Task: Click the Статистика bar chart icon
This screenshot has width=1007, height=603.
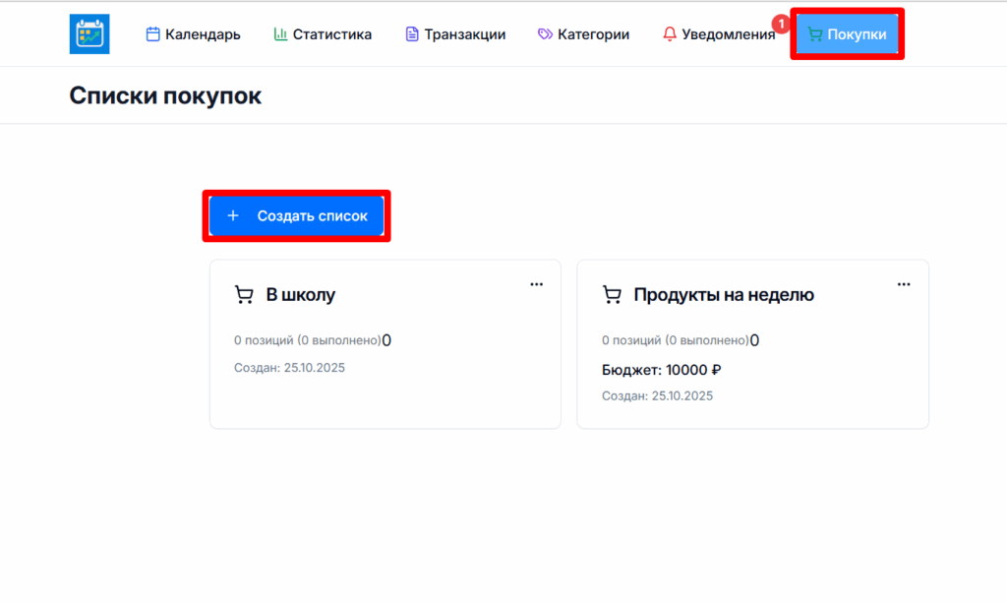Action: click(279, 32)
